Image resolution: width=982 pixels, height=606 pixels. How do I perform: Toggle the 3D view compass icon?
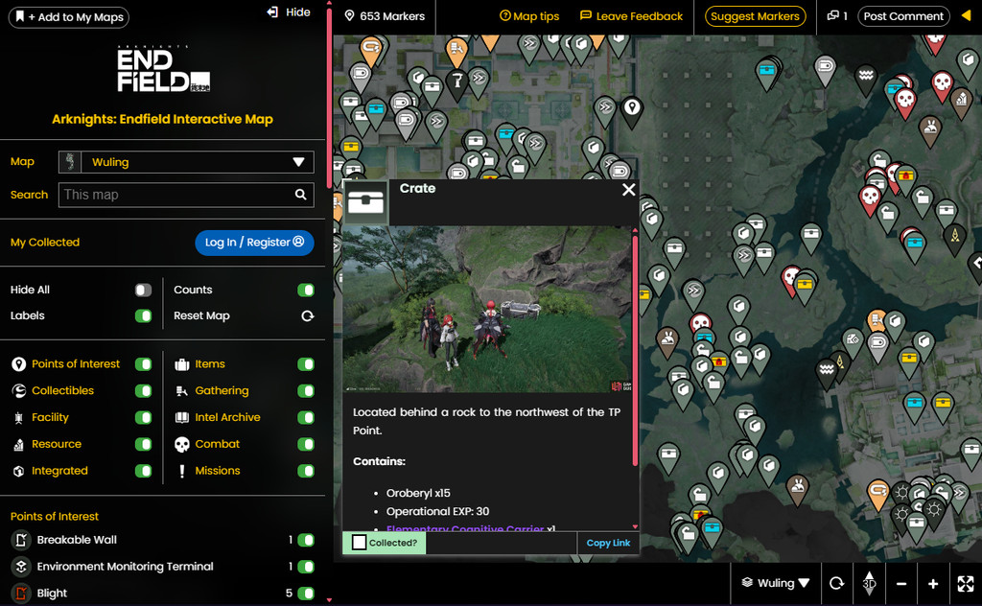pos(869,583)
